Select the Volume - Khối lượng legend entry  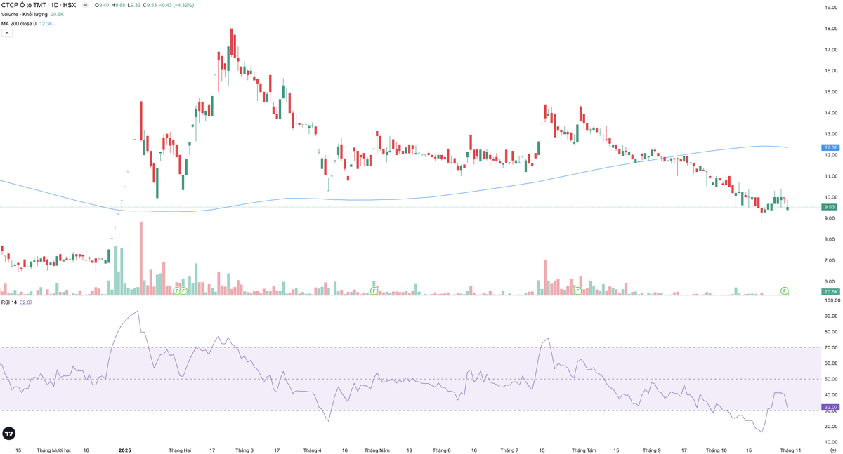point(25,14)
